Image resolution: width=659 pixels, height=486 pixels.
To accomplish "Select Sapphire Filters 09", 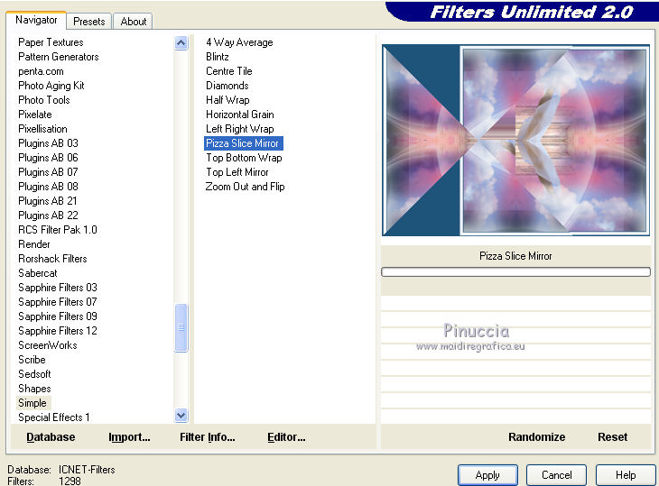I will [58, 316].
